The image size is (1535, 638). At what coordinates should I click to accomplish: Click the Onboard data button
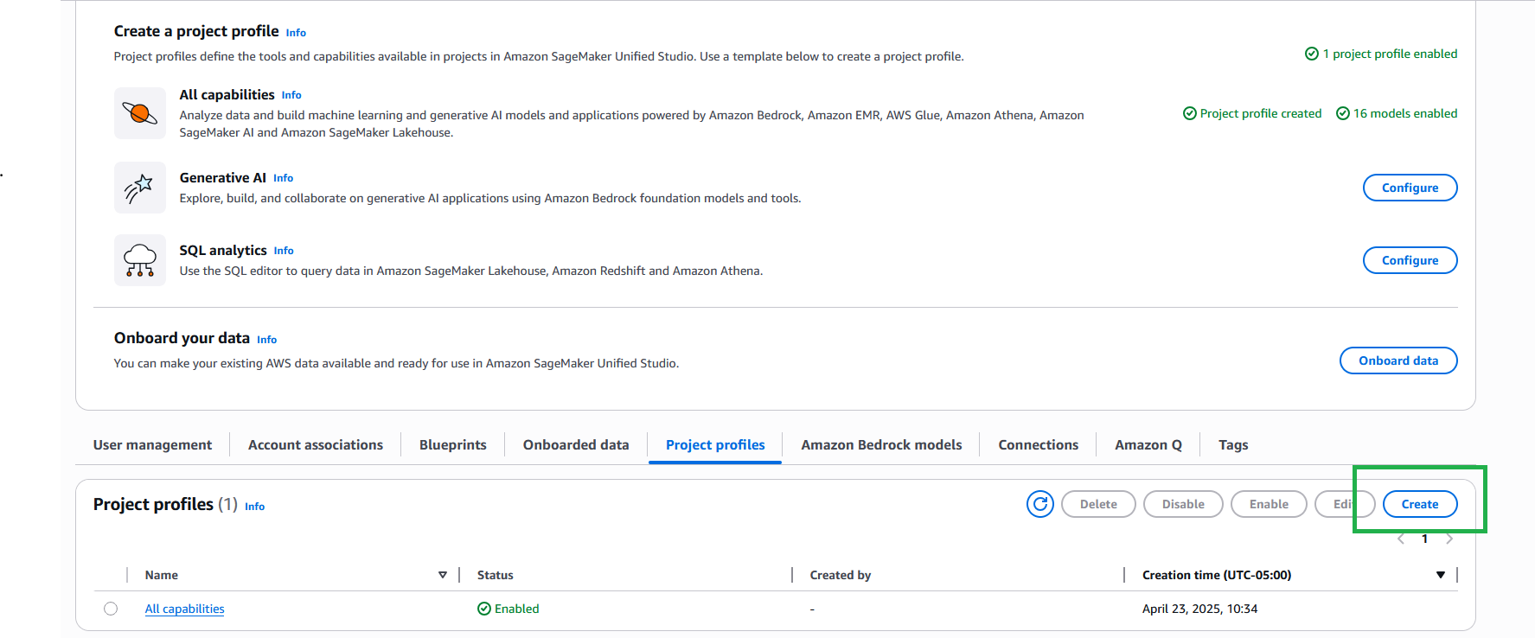point(1398,360)
